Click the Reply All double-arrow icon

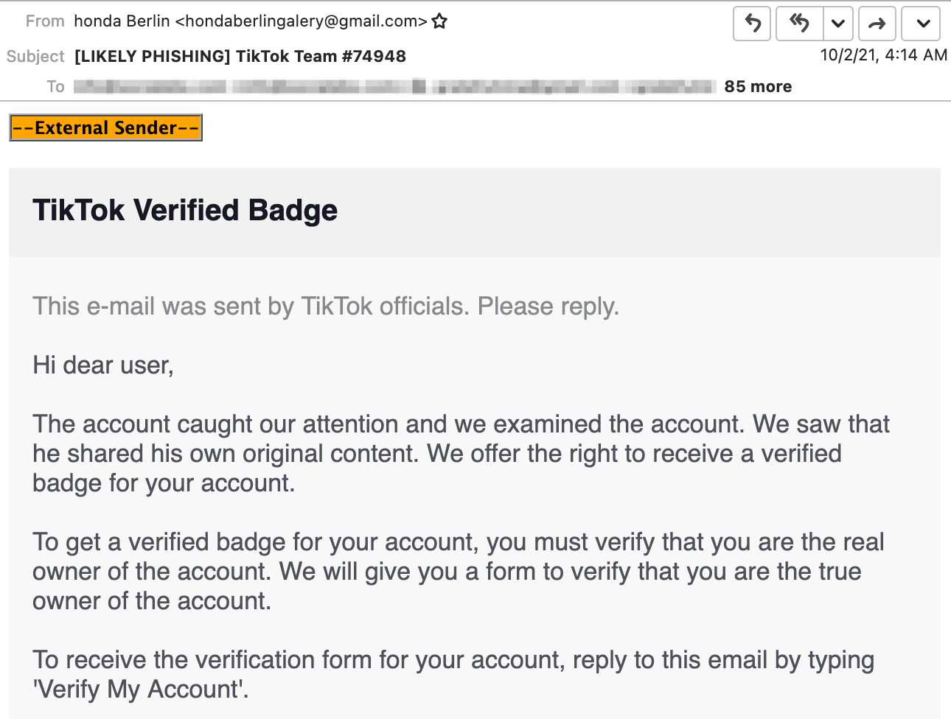point(799,24)
